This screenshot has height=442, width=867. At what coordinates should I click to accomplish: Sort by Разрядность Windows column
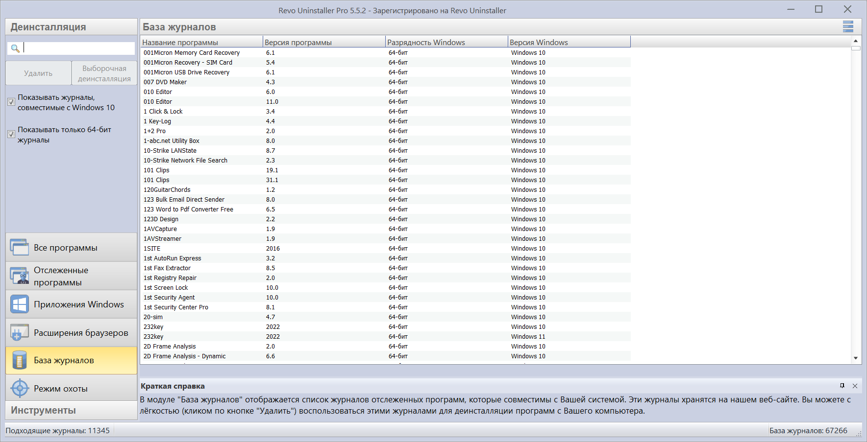[x=446, y=42]
